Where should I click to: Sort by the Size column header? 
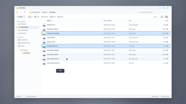click(x=167, y=21)
